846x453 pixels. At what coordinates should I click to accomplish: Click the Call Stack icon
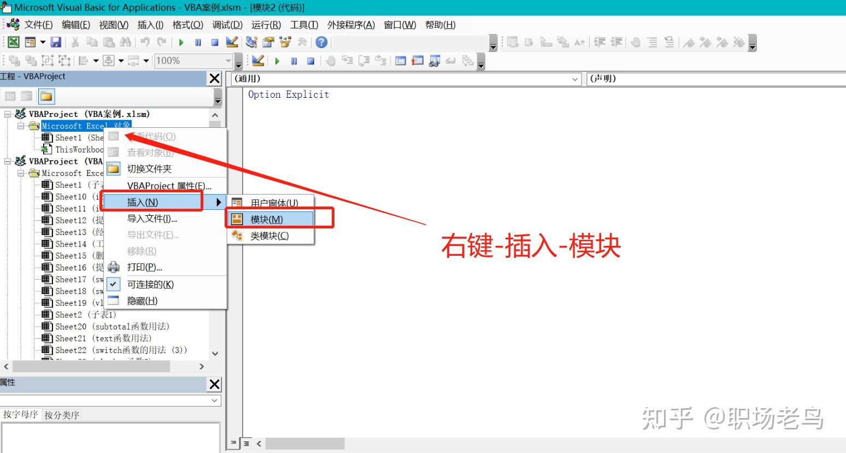[468, 61]
